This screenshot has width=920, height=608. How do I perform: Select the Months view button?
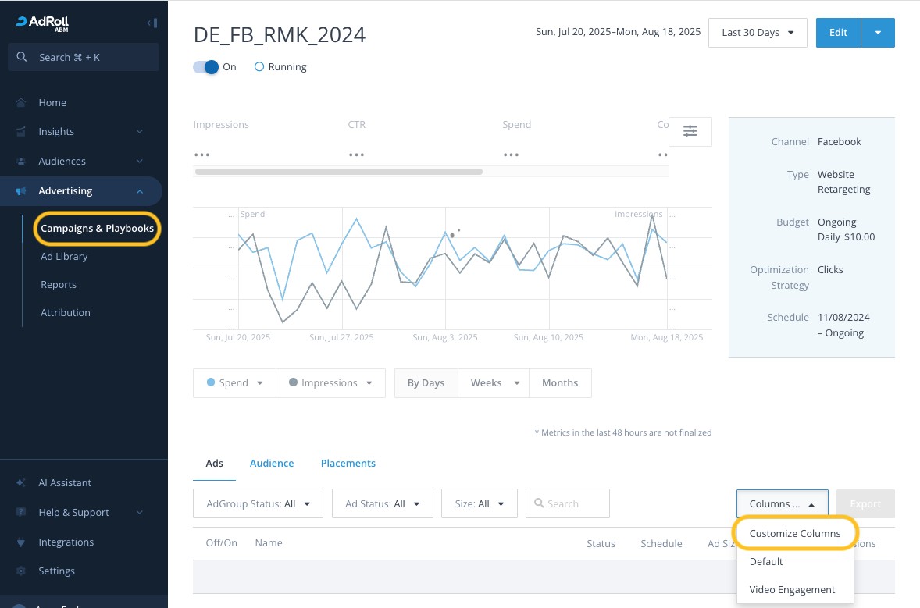[560, 383]
